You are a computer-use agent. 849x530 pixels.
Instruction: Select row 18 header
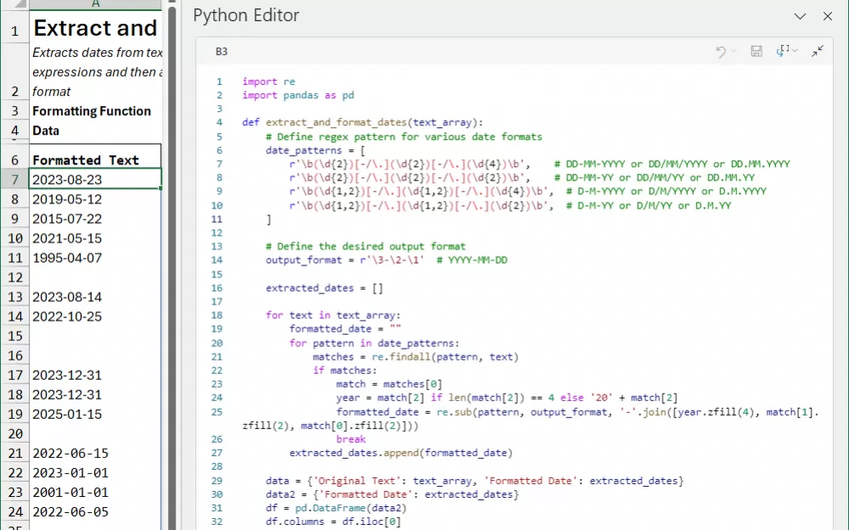click(14, 394)
